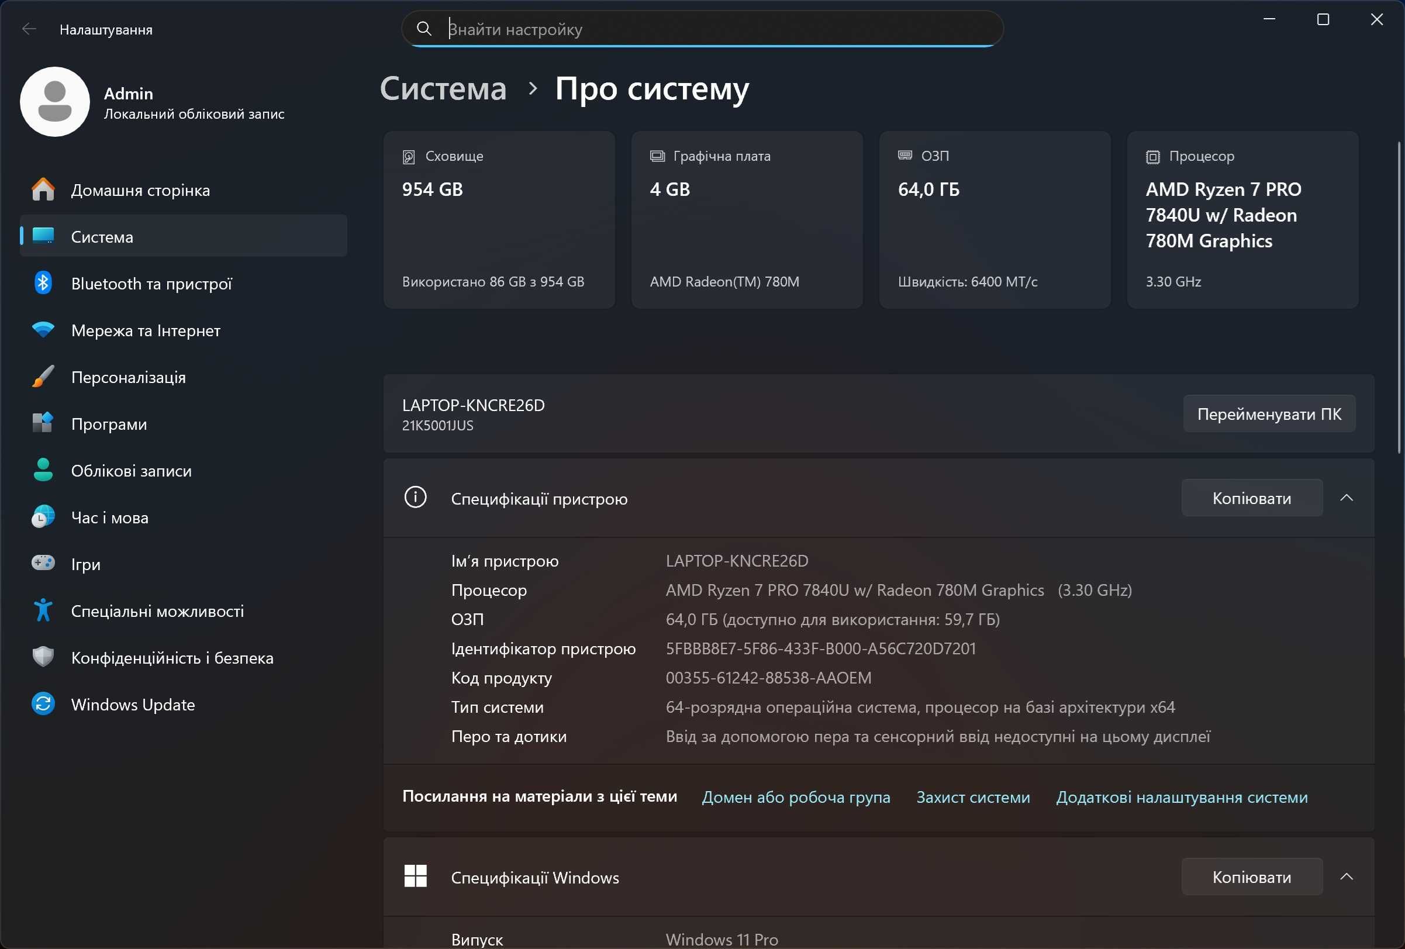
Task: Open Домашня сторінка in sidebar
Action: coord(183,190)
